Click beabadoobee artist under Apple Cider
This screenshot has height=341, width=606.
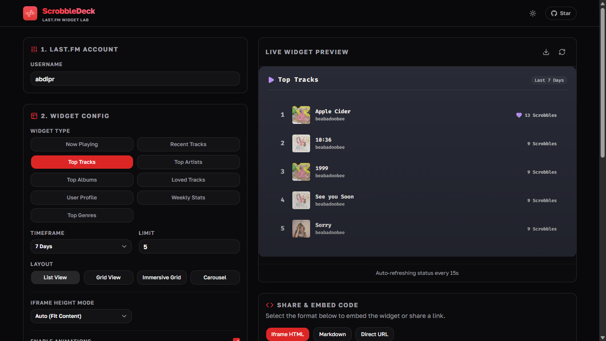click(330, 119)
